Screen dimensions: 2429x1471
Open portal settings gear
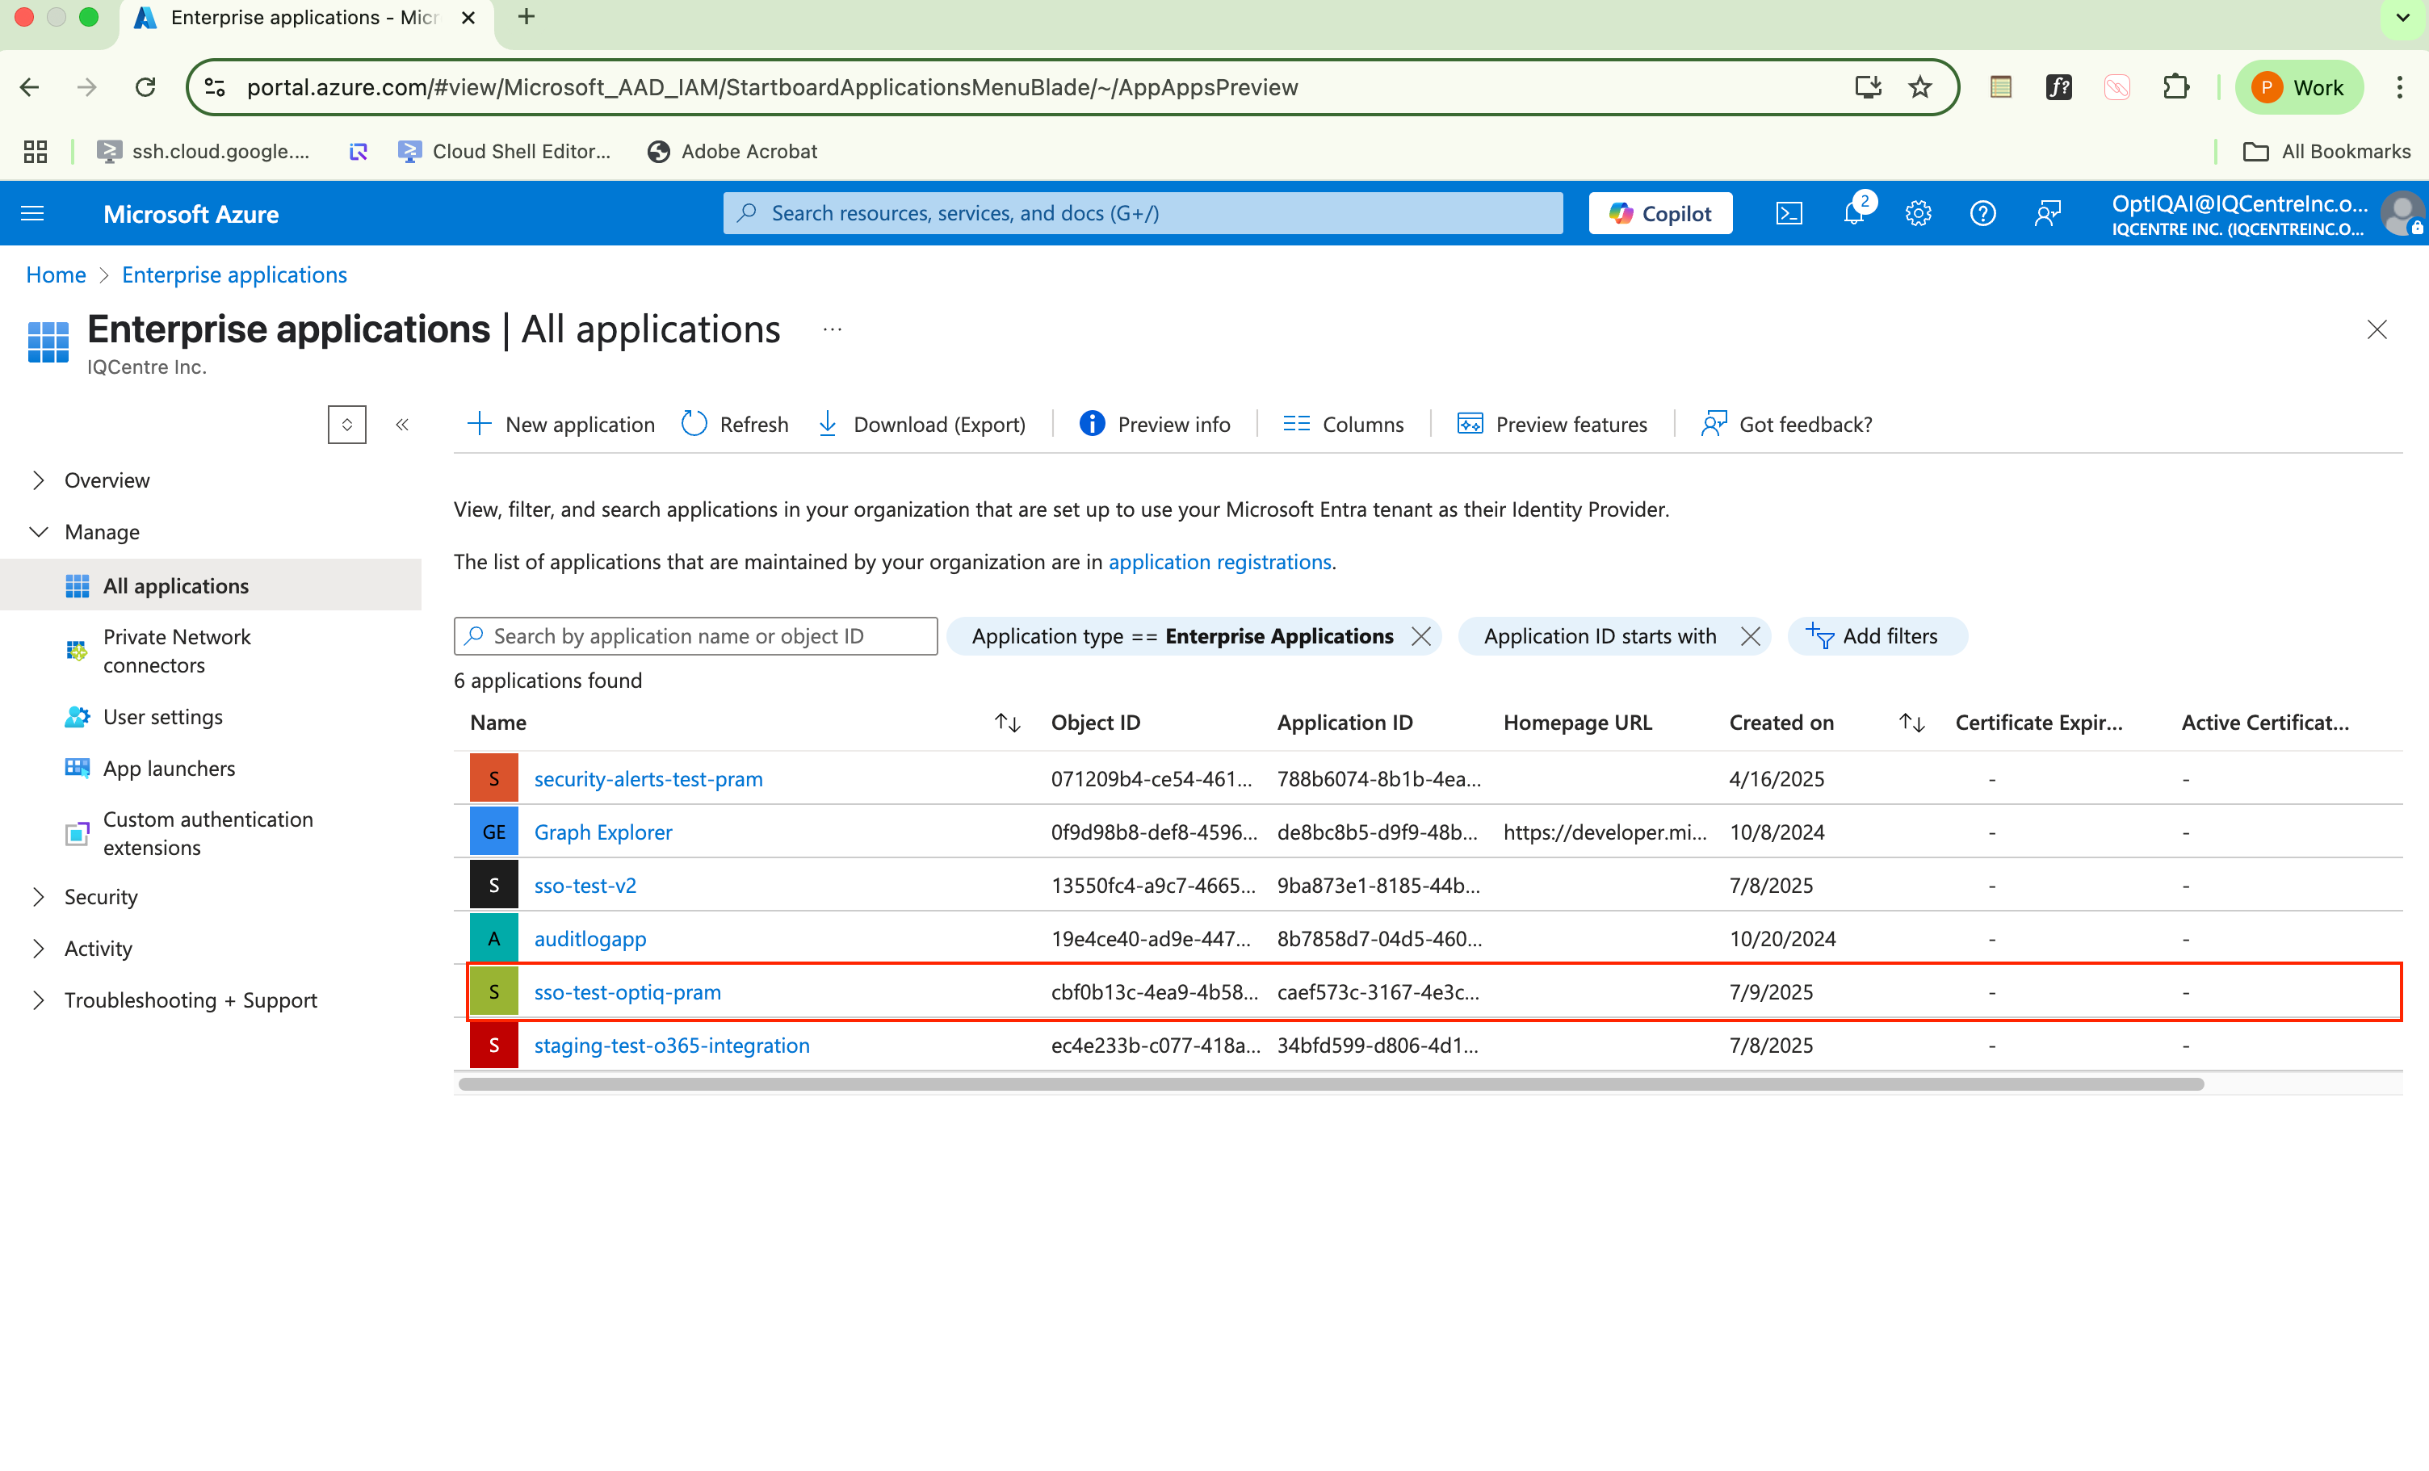tap(1919, 213)
